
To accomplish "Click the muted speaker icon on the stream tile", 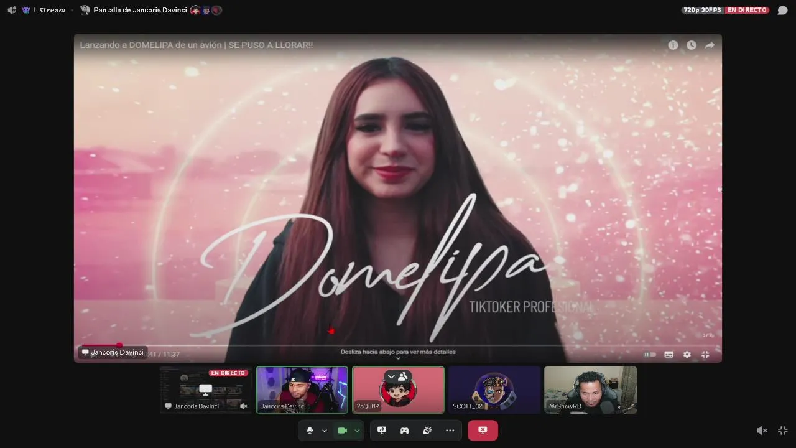I will pos(244,406).
